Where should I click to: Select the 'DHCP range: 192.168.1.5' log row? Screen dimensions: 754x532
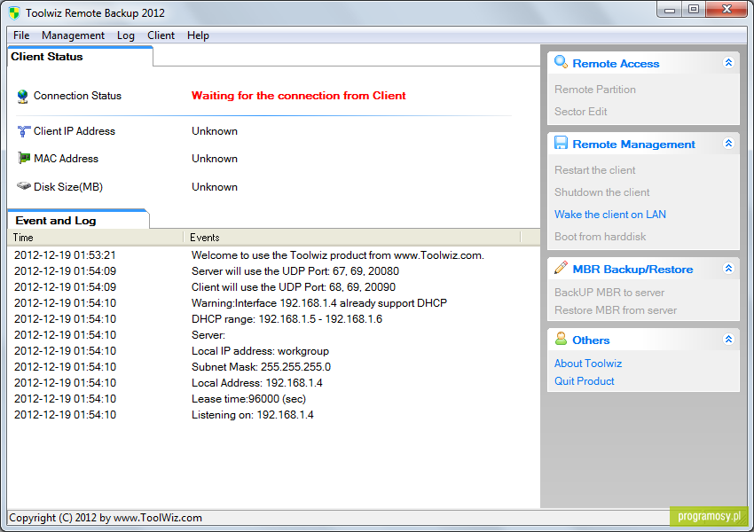point(273,318)
